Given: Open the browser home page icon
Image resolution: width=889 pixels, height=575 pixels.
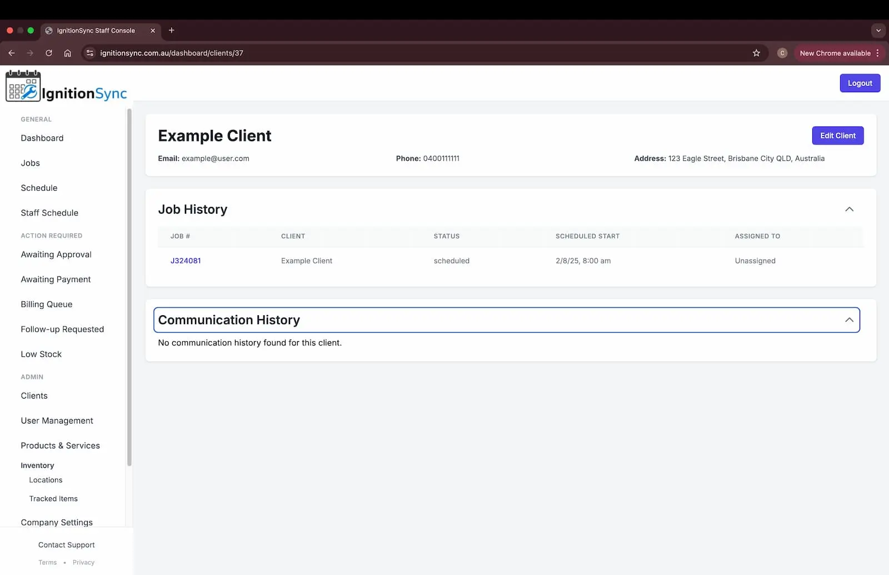Looking at the screenshot, I should tap(68, 53).
